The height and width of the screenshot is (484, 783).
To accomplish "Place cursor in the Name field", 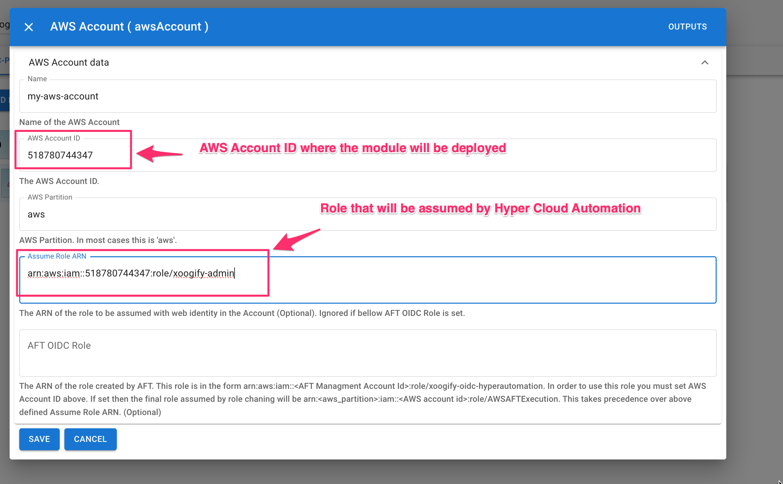I will (365, 96).
